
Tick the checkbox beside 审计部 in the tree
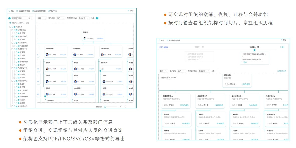pos(17,39)
